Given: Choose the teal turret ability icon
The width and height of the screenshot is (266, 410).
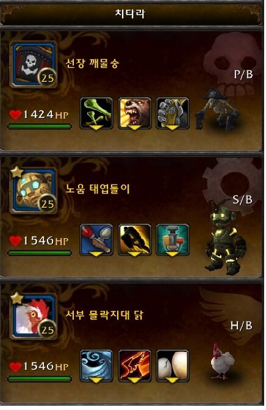Looking at the screenshot, I should pyautogui.click(x=173, y=240).
